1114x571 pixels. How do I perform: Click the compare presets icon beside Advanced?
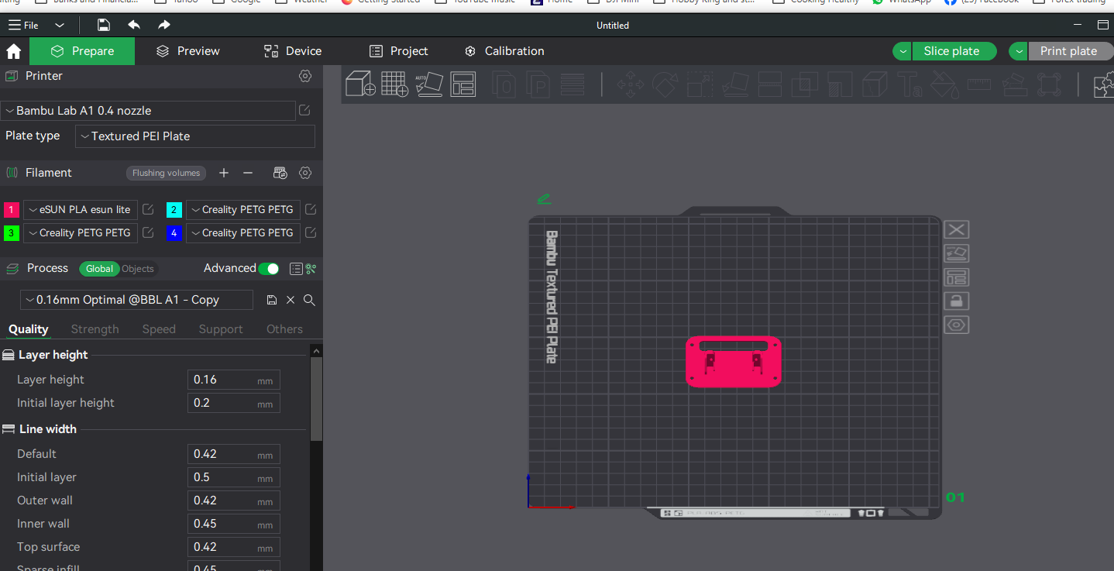click(311, 269)
